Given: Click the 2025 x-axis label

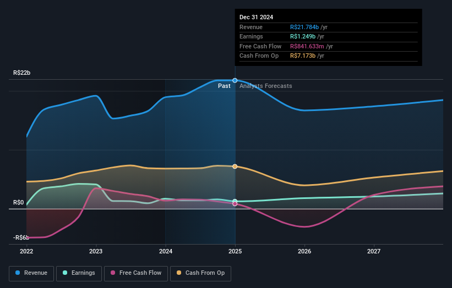Looking at the screenshot, I should click(x=235, y=252).
